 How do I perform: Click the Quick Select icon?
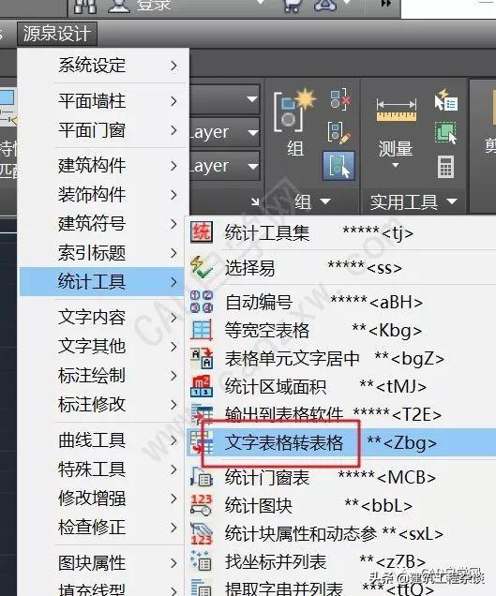pos(446,100)
